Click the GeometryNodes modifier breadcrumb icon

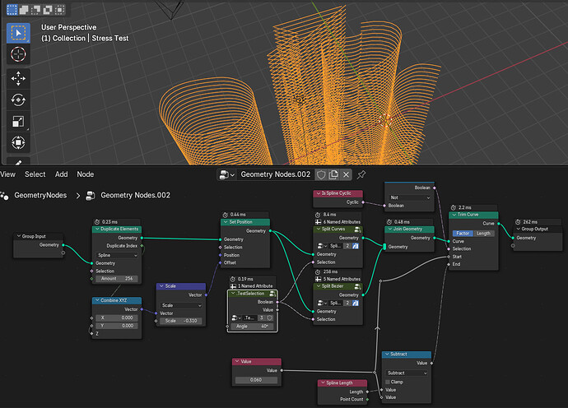(4, 196)
